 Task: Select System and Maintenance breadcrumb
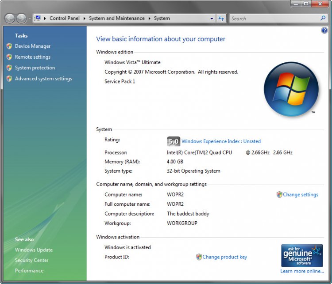tap(117, 19)
